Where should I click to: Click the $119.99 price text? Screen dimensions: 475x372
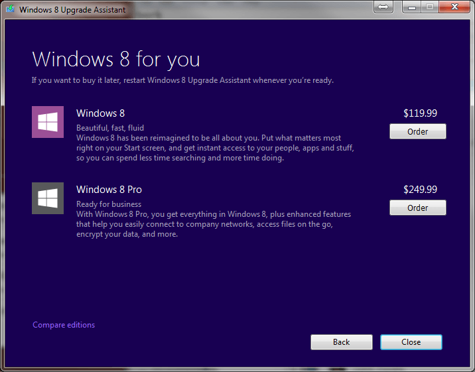tap(420, 113)
